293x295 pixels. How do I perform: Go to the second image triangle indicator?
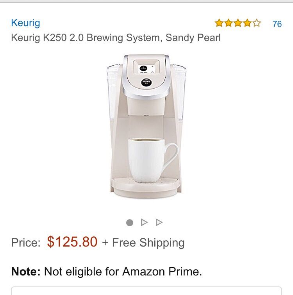click(x=144, y=222)
